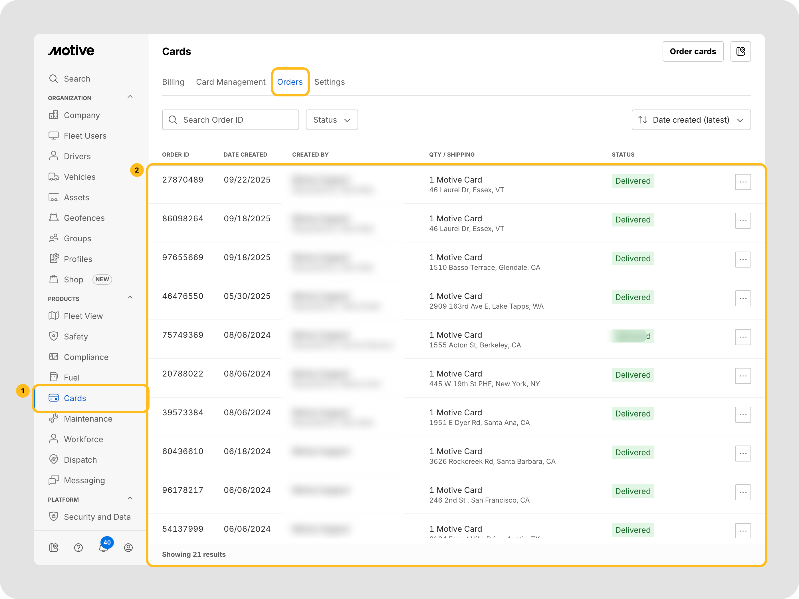
Task: Collapse the Products section chevron
Action: tap(130, 298)
